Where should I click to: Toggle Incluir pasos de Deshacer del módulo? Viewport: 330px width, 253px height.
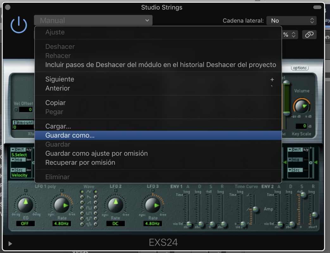(x=158, y=65)
